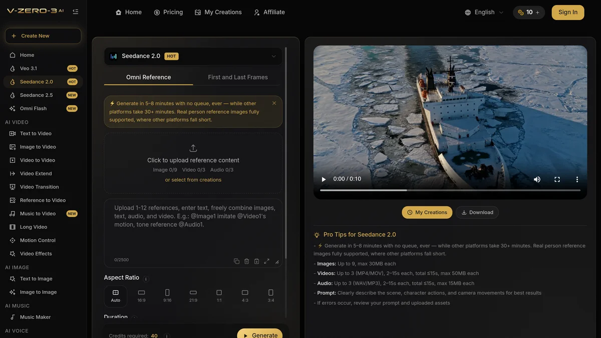Switch to First and Last Frames tab

tap(238, 77)
